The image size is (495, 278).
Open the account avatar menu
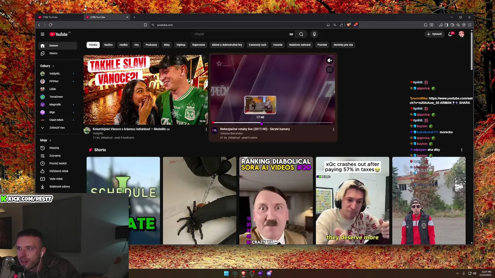click(461, 34)
